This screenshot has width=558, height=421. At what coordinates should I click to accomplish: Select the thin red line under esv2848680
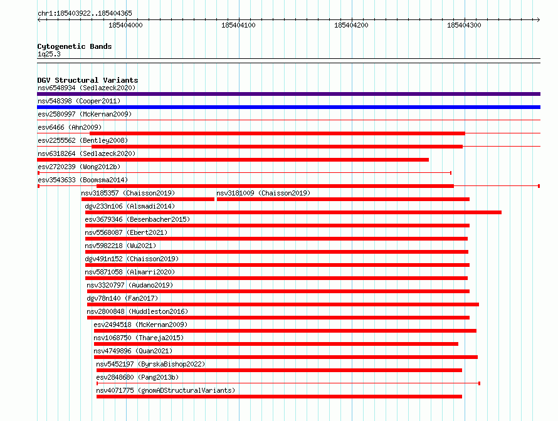coord(288,383)
